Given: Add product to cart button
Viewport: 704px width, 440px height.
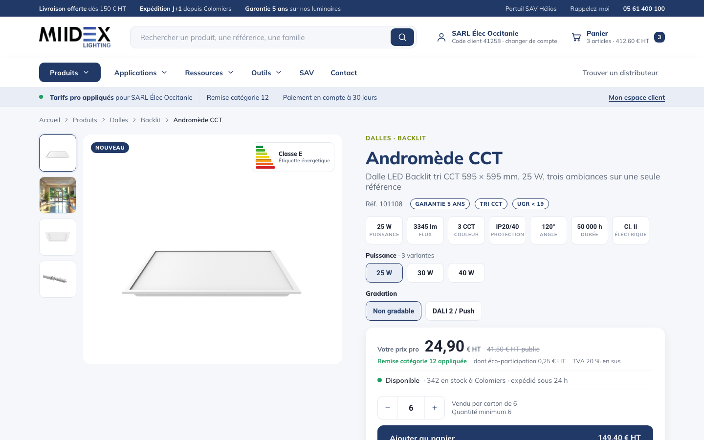Looking at the screenshot, I should tap(515, 433).
